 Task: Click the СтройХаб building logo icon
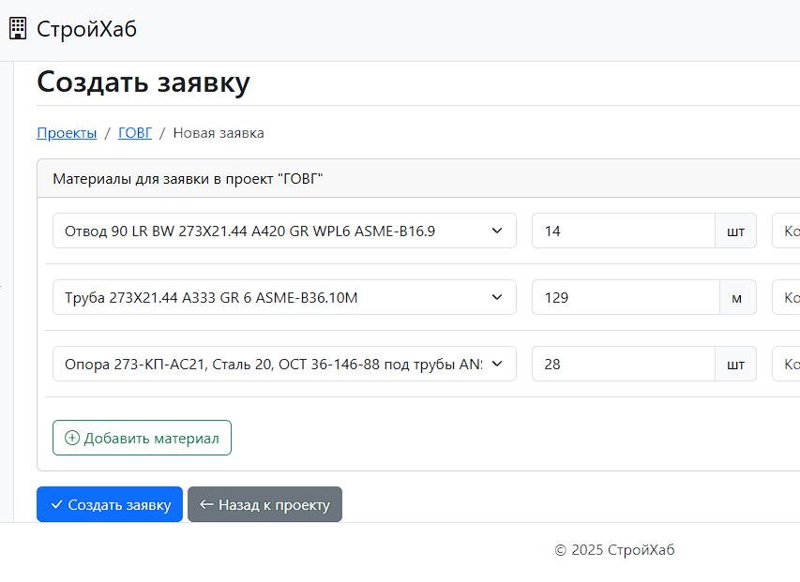point(18,28)
